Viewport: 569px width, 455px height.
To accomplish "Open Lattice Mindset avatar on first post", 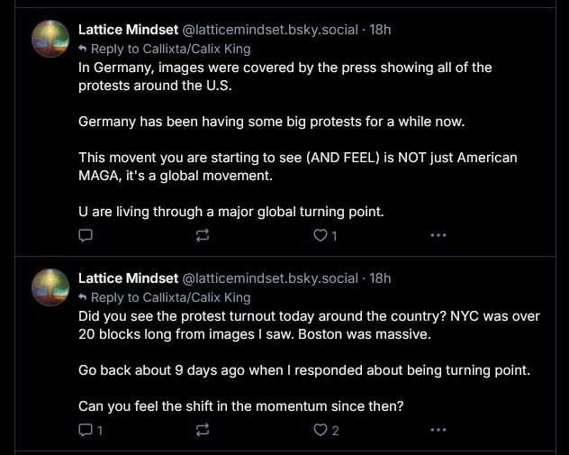I will coord(50,39).
